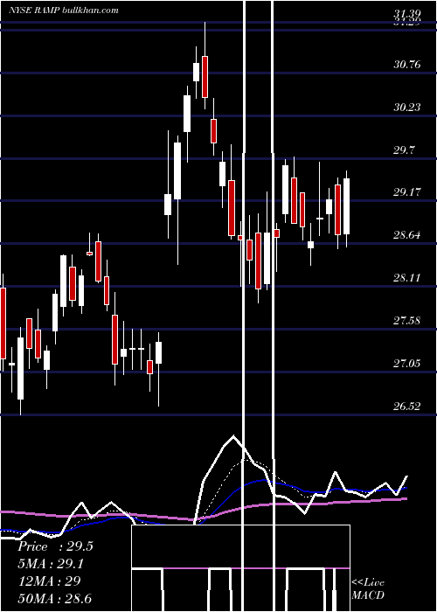This screenshot has width=437, height=612.
Task: Click the 30.23 price axis label
Action: 407,107
